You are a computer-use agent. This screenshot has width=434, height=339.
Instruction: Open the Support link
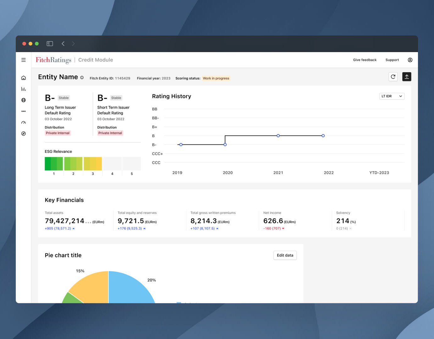(392, 60)
